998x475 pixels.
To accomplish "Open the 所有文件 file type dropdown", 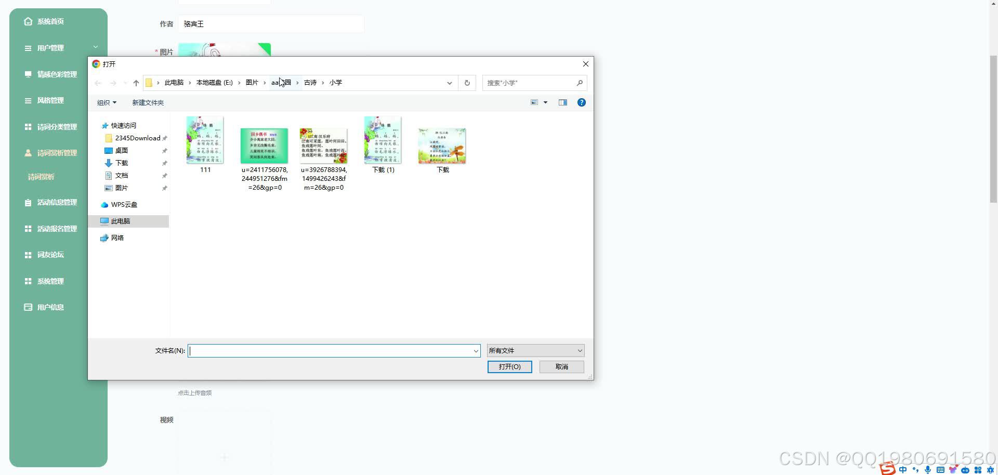I will [535, 351].
